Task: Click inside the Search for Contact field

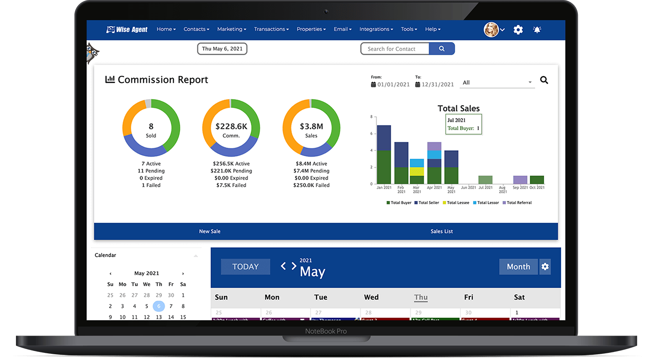Action: [x=394, y=48]
